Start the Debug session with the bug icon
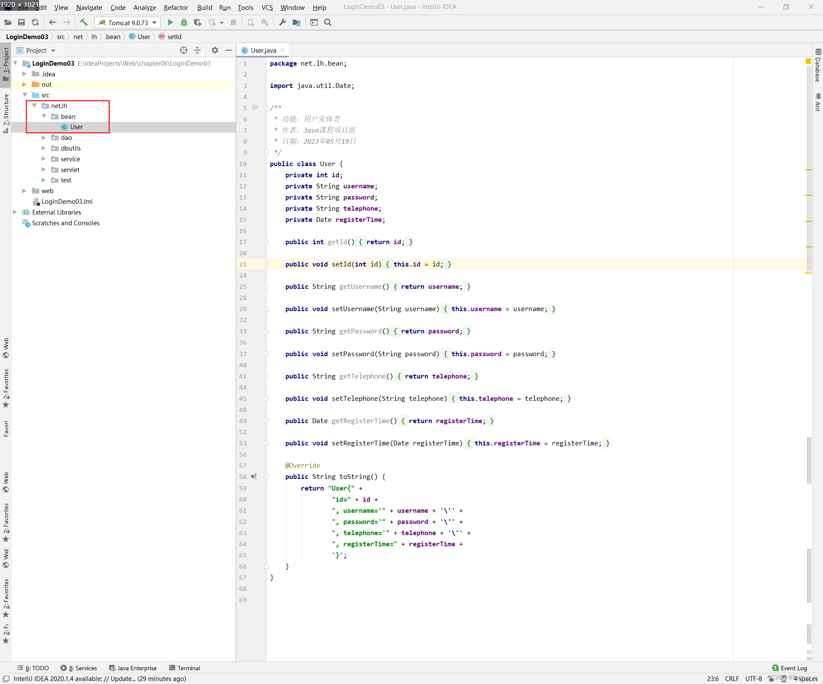This screenshot has width=823, height=684. 184,22
